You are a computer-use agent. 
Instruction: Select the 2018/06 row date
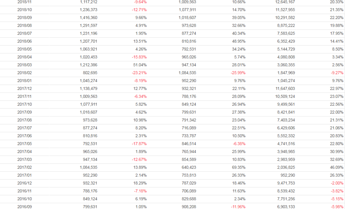(x=24, y=41)
